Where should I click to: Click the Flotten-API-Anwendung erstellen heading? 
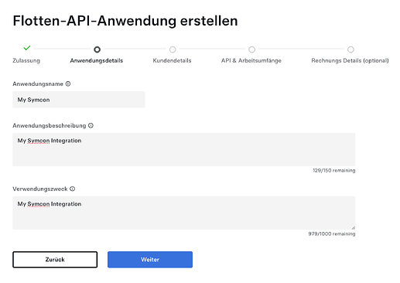click(x=125, y=21)
